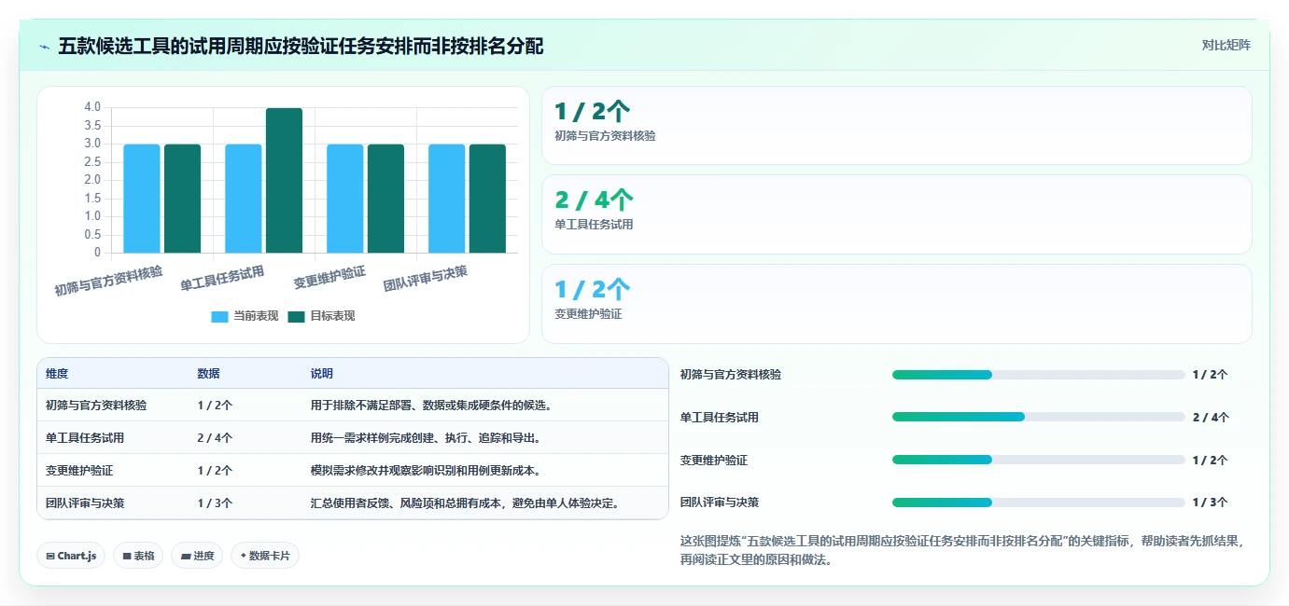Click the 目标表现 dark green legend swatch
This screenshot has width=1289, height=606.
(296, 316)
